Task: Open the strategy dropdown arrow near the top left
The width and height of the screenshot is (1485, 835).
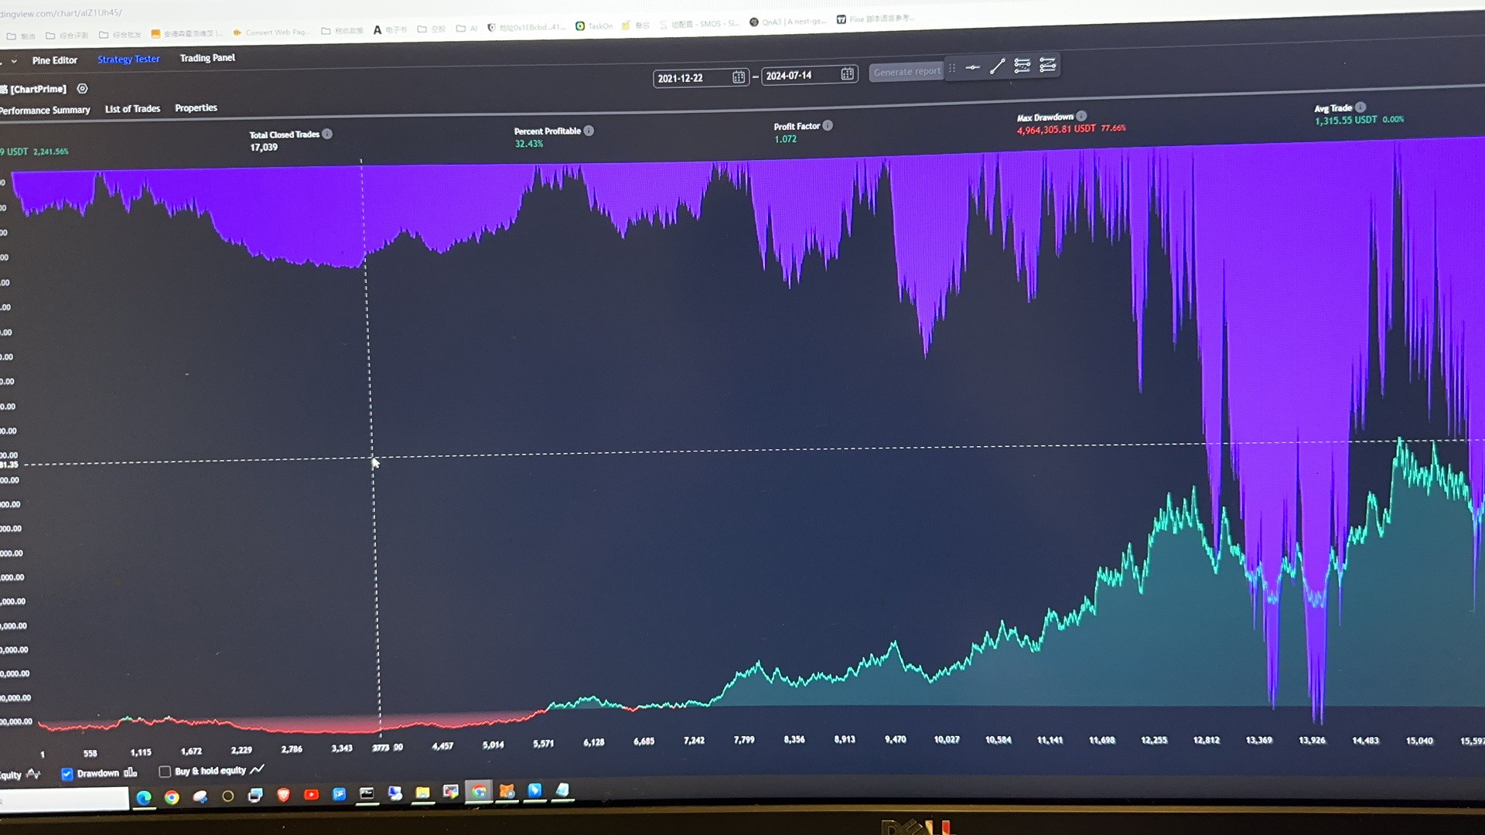Action: pos(13,61)
